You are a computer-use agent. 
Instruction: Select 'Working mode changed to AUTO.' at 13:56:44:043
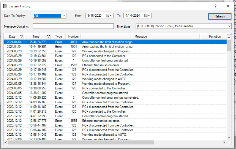(115, 134)
